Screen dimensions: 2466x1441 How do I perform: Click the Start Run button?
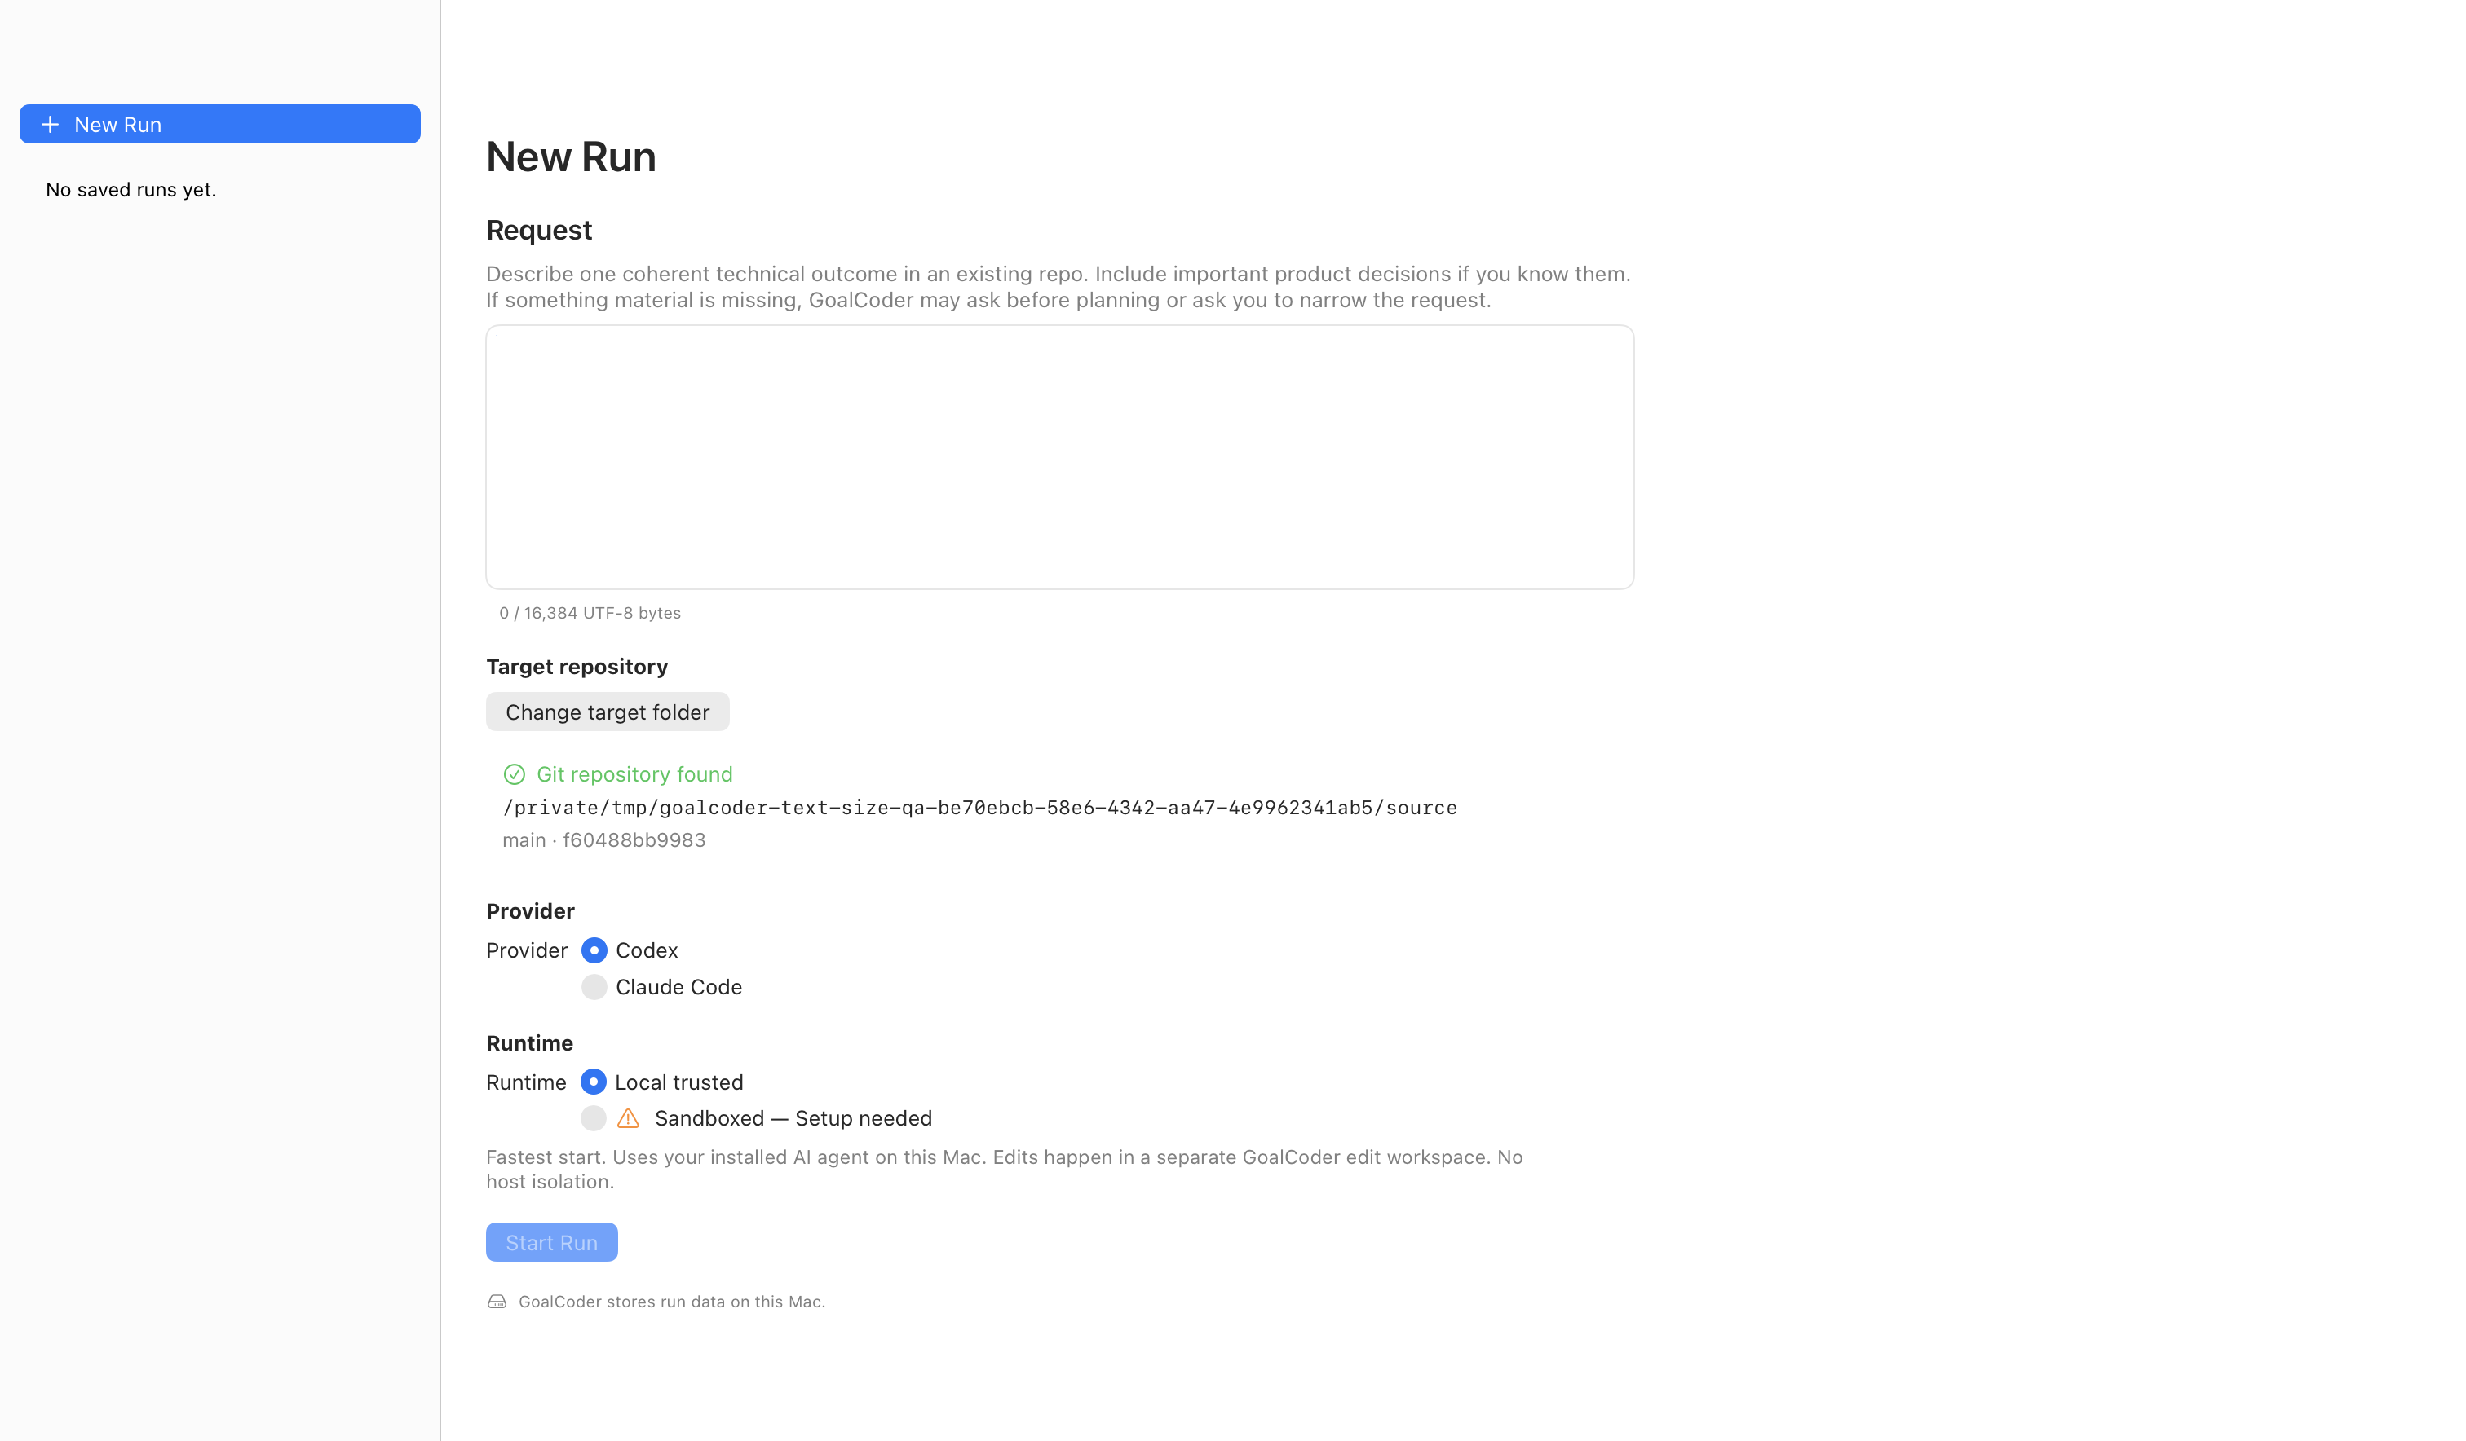[x=552, y=1242]
